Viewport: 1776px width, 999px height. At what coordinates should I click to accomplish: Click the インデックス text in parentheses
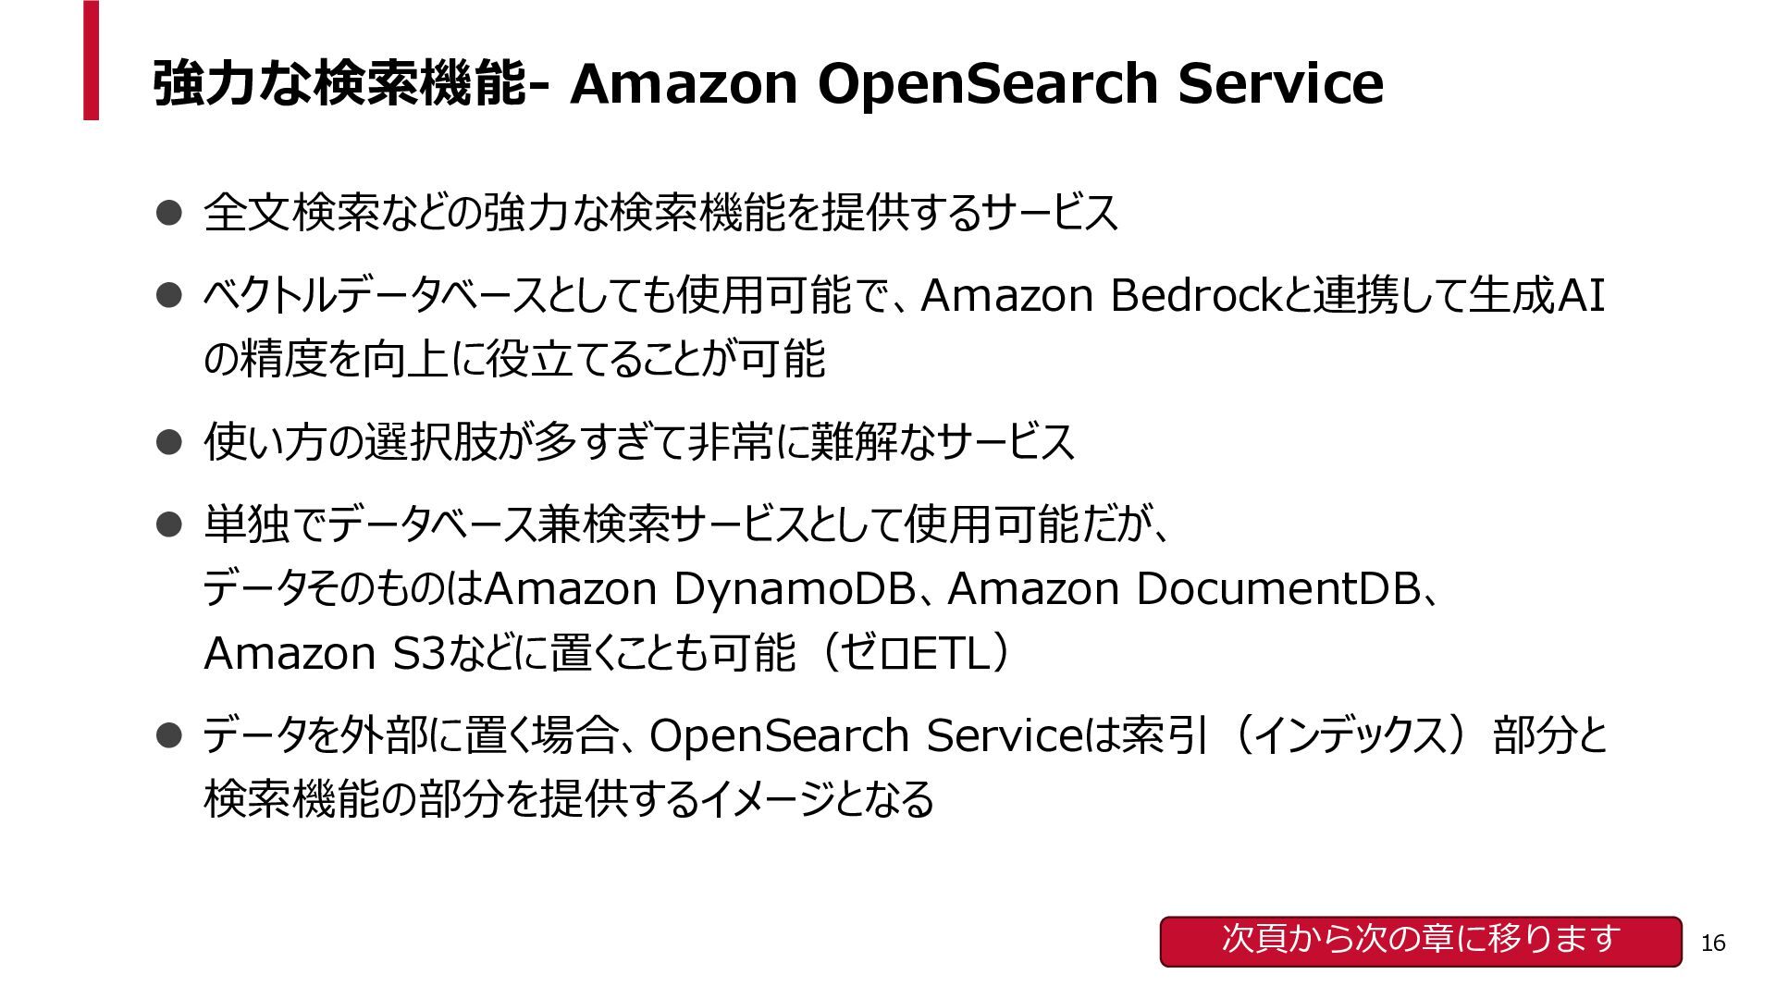point(1351,736)
